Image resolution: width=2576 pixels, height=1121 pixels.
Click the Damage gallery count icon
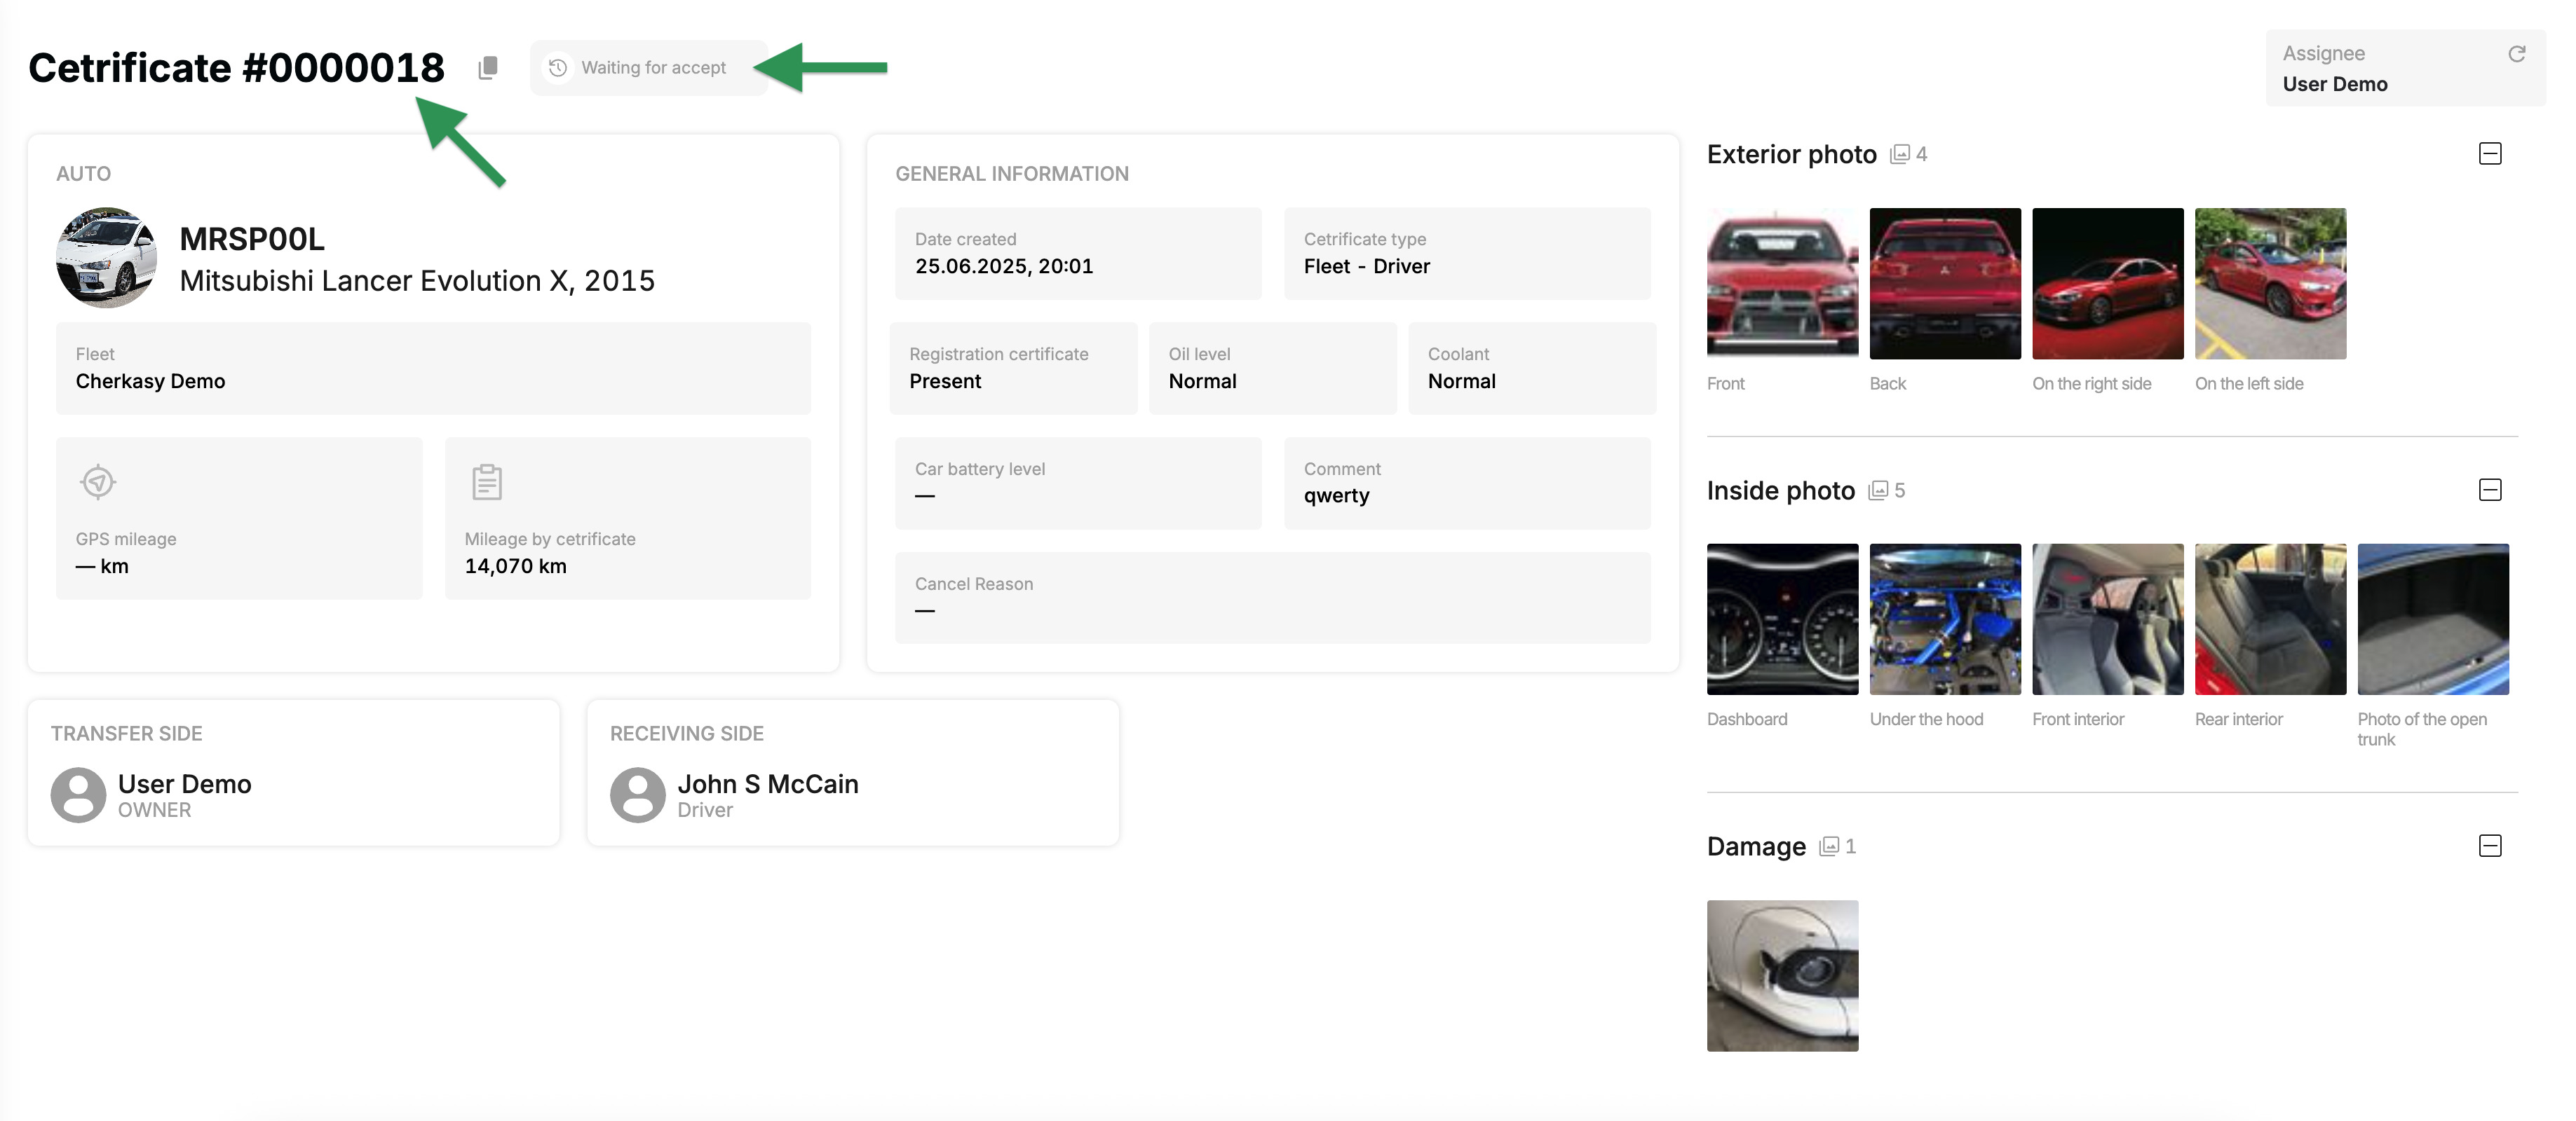[1829, 846]
